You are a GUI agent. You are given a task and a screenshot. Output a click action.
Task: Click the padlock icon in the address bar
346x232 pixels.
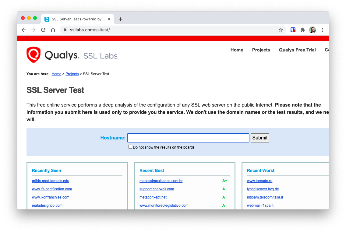tap(65, 30)
